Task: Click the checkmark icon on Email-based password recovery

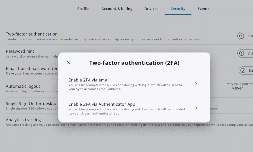Action: (x=243, y=71)
